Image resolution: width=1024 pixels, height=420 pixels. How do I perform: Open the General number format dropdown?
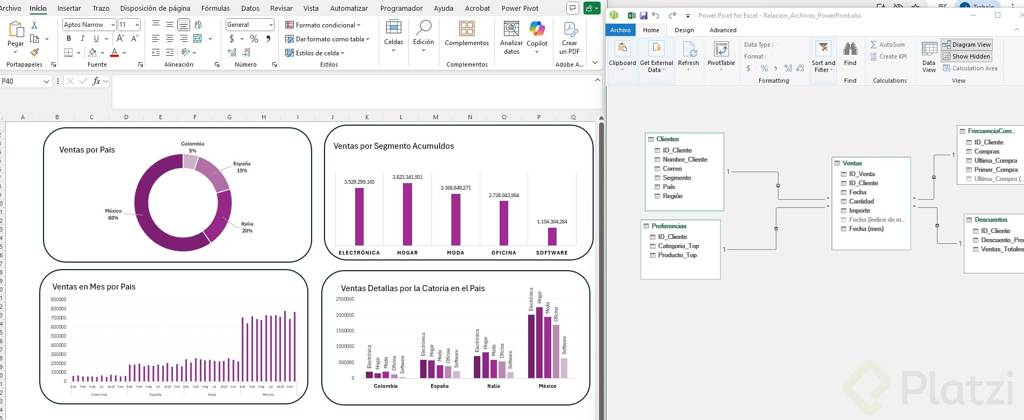coord(270,25)
